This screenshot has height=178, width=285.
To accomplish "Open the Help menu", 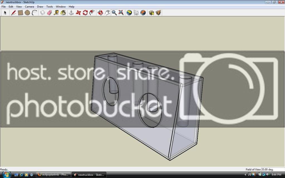I will [72, 7].
